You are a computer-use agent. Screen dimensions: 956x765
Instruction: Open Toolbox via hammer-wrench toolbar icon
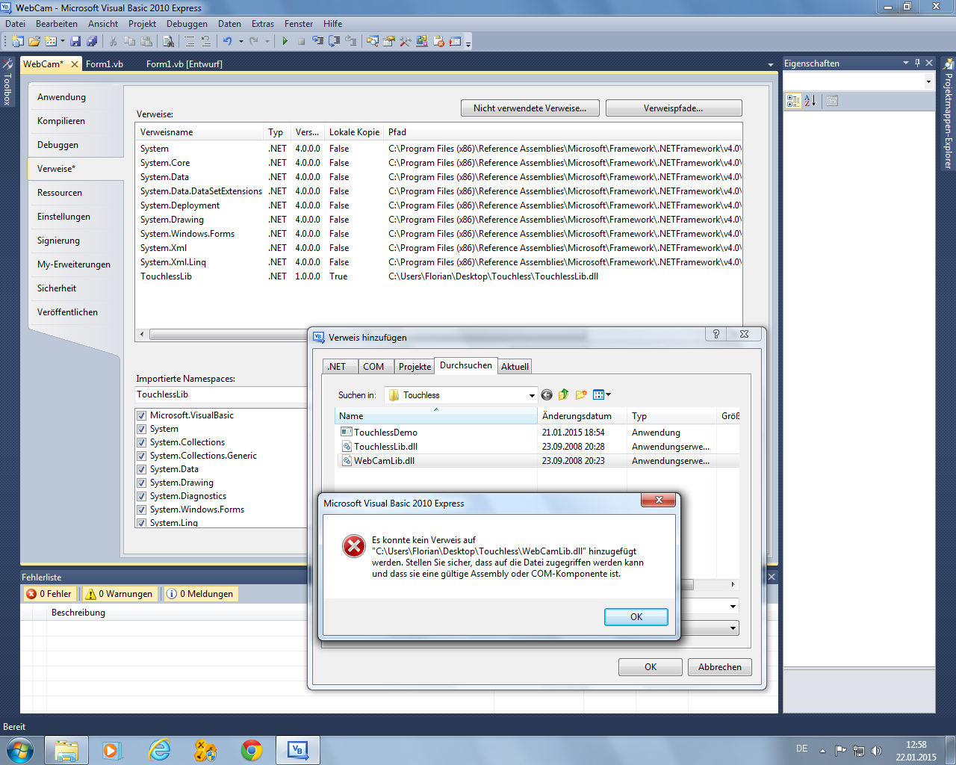[405, 41]
